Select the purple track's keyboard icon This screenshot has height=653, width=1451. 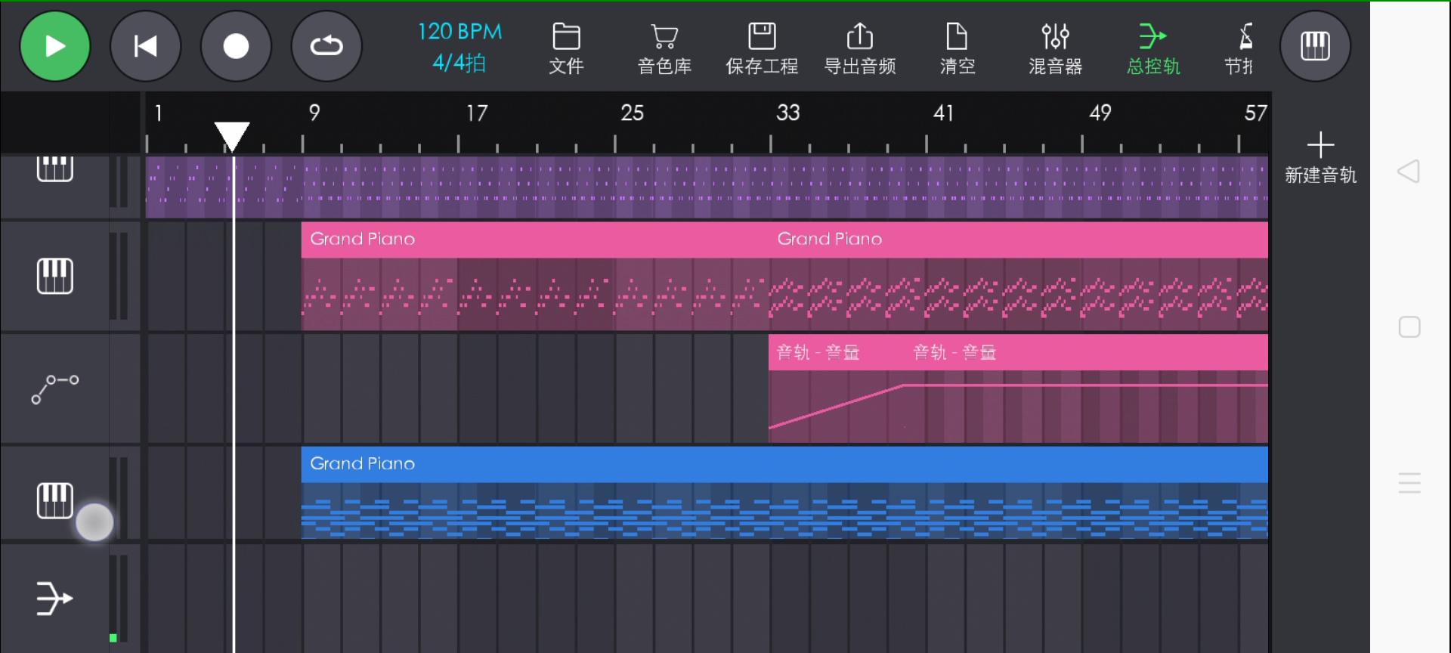(55, 169)
